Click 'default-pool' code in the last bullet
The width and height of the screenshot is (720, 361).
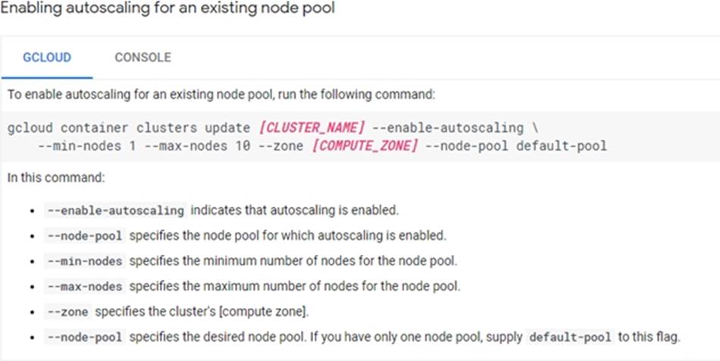[x=569, y=337]
